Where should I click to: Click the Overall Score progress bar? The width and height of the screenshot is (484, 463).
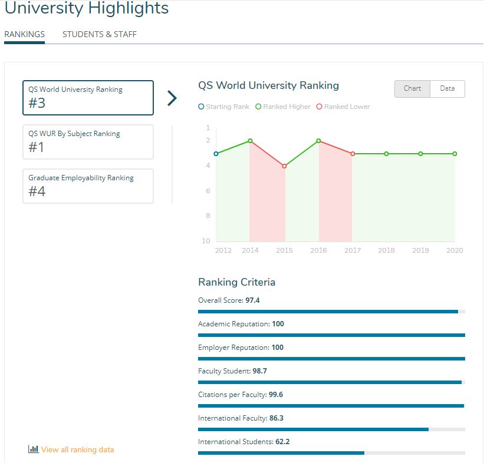coord(331,312)
